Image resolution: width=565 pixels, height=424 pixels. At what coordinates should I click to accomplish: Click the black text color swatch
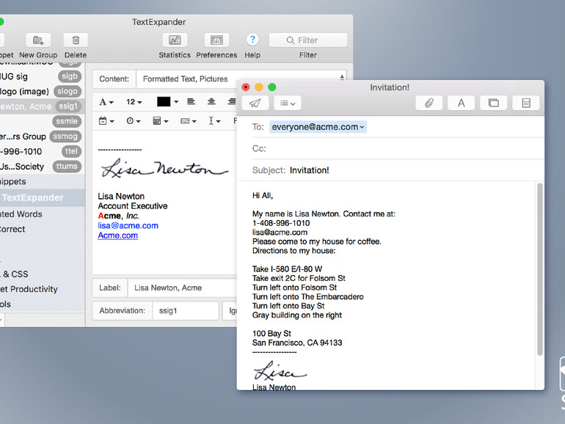(x=164, y=101)
